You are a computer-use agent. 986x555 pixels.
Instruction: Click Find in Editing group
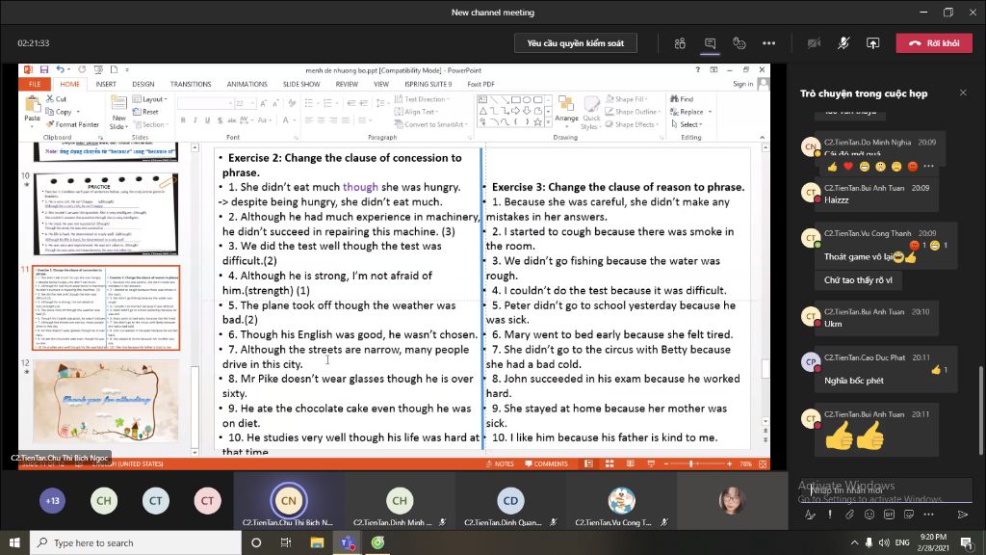683,99
